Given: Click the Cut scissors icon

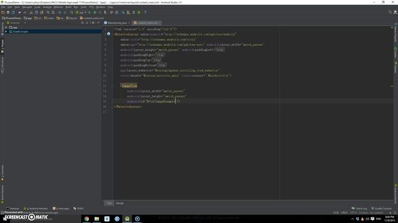Looking at the screenshot, I should 31,12.
